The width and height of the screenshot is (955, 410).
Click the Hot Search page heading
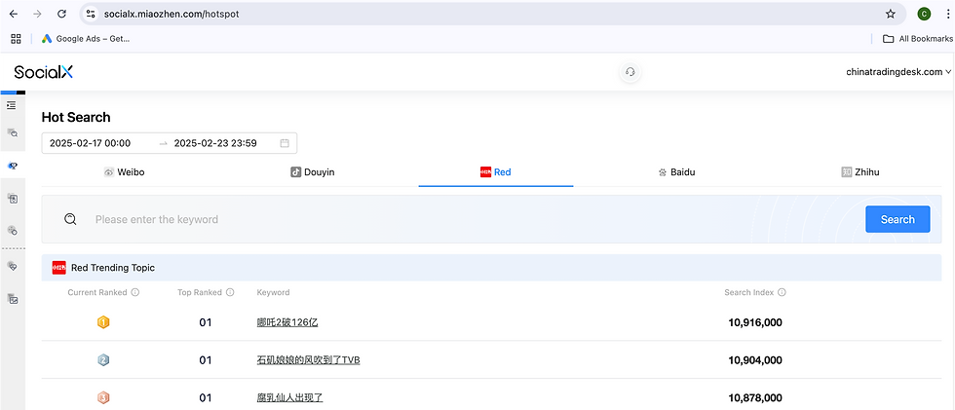click(x=76, y=118)
